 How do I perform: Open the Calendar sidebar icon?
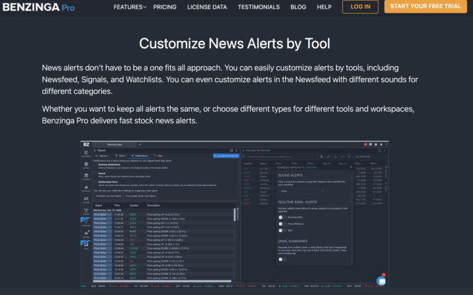86,177
